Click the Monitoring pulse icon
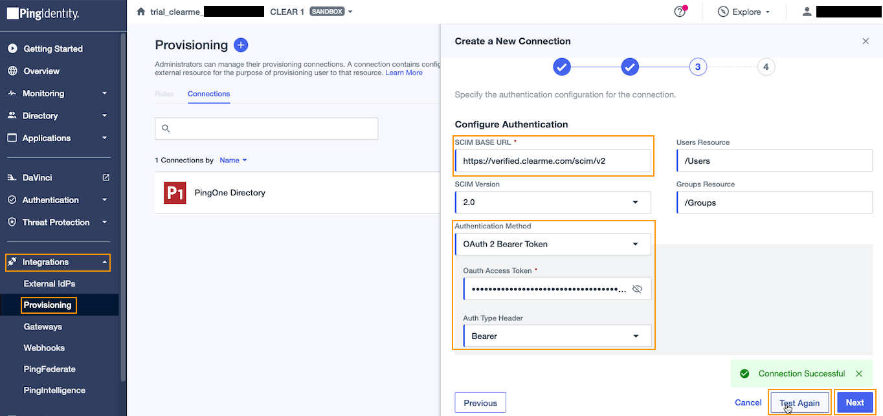Screen dimensions: 883x416 (x=12, y=93)
